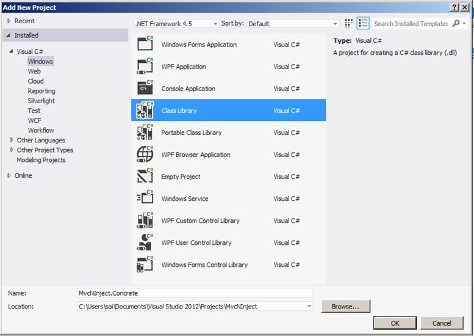The width and height of the screenshot is (474, 336).
Task: Click the Cancel button
Action: (x=442, y=323)
